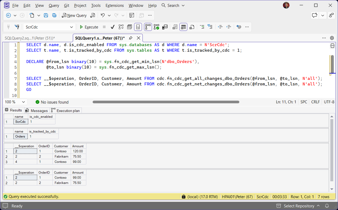Toggle Include Live Query Statistics

tap(157, 27)
